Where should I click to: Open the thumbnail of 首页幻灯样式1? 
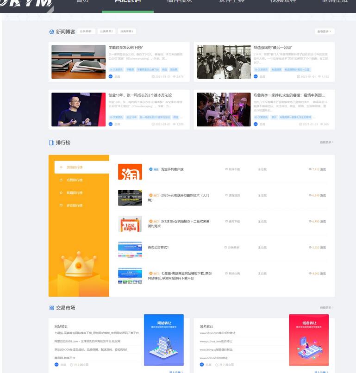130,250
